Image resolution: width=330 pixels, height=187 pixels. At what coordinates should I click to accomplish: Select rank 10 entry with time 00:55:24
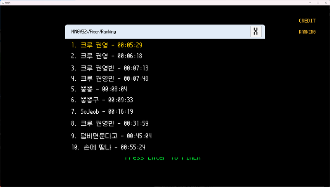[108, 147]
